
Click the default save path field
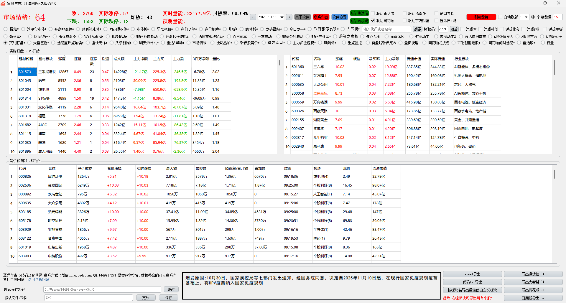(102, 289)
